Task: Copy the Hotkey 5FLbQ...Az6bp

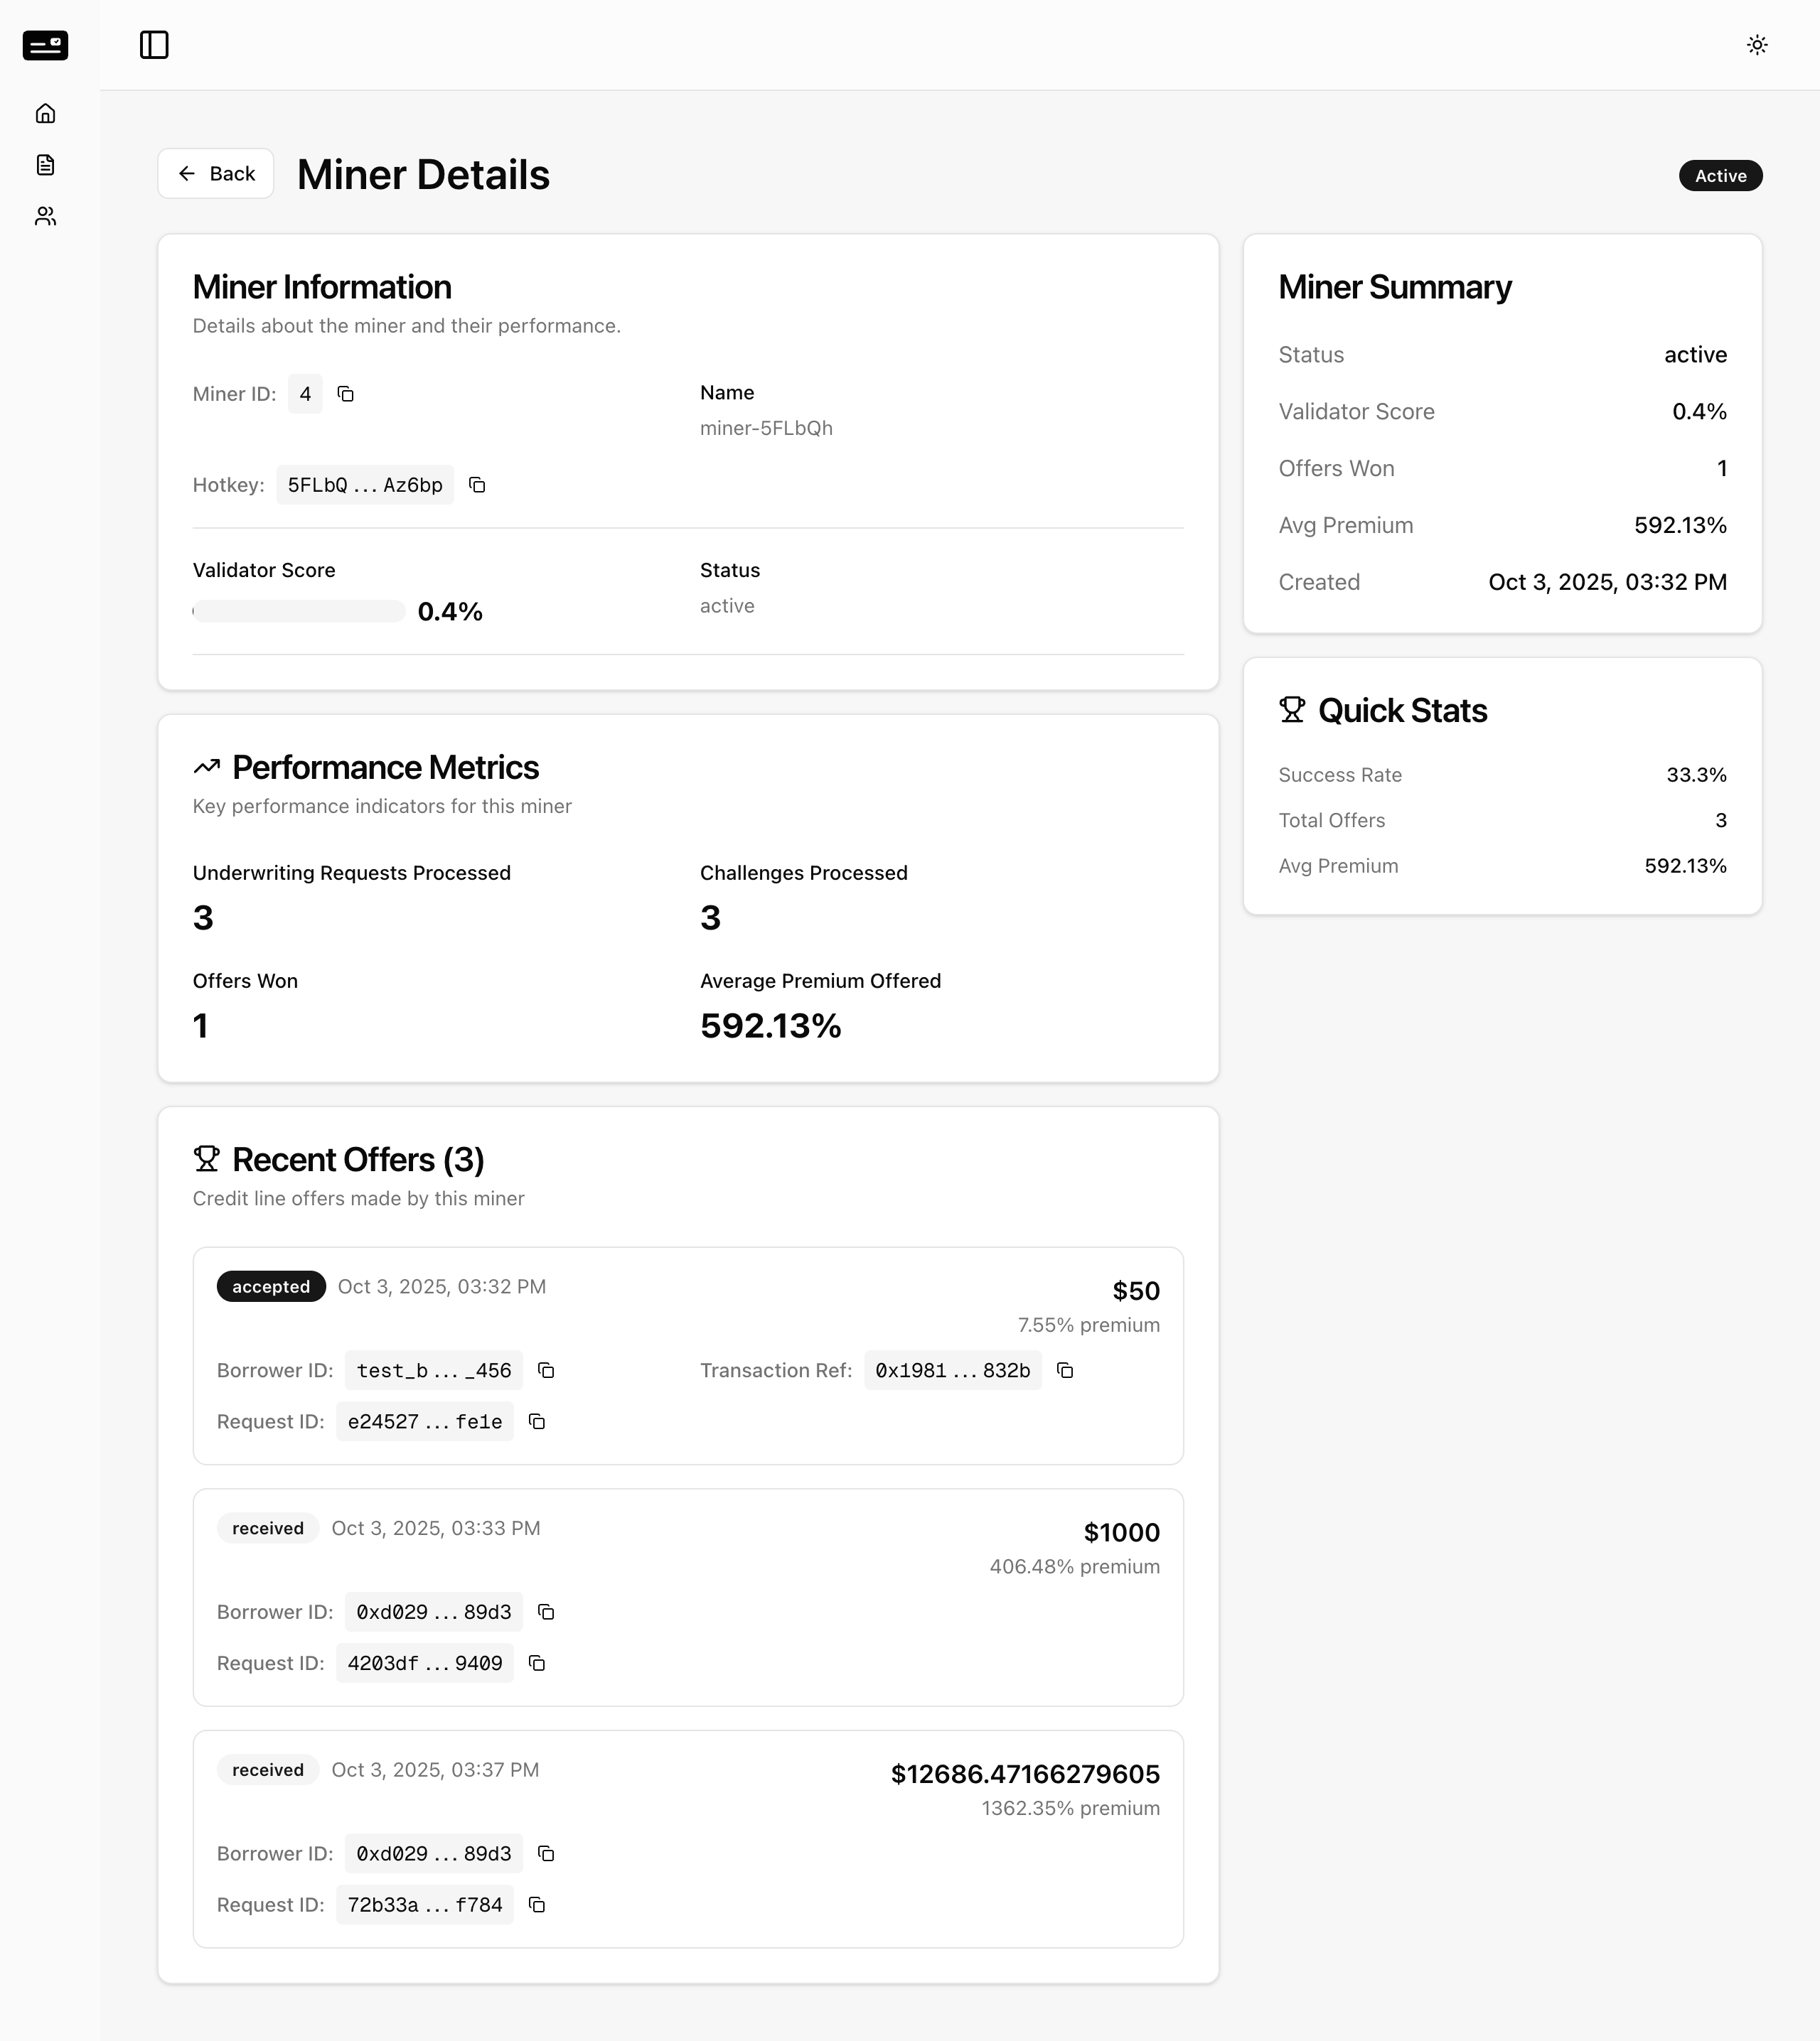Action: [477, 485]
